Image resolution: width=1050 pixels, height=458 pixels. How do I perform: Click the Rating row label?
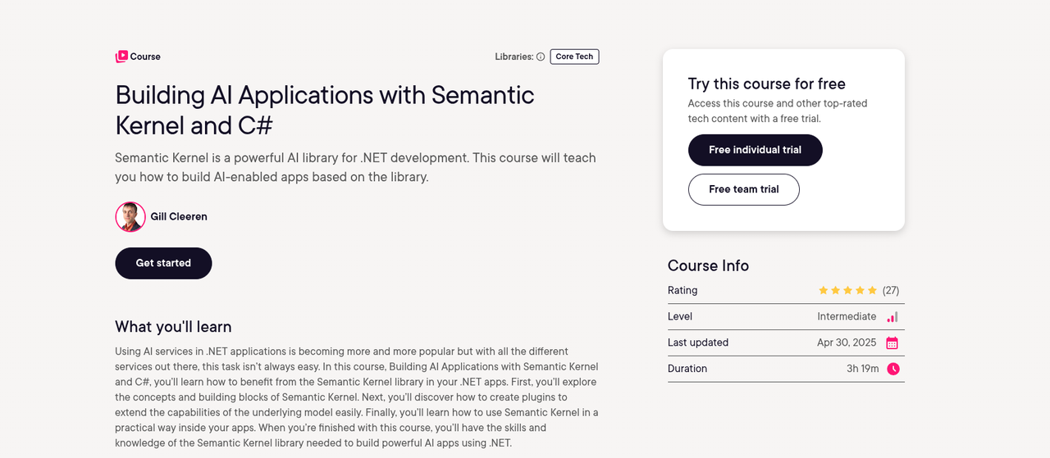tap(682, 290)
